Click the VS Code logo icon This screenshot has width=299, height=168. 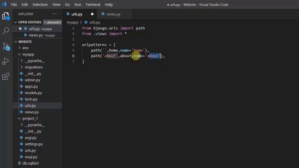(x=4, y=4)
